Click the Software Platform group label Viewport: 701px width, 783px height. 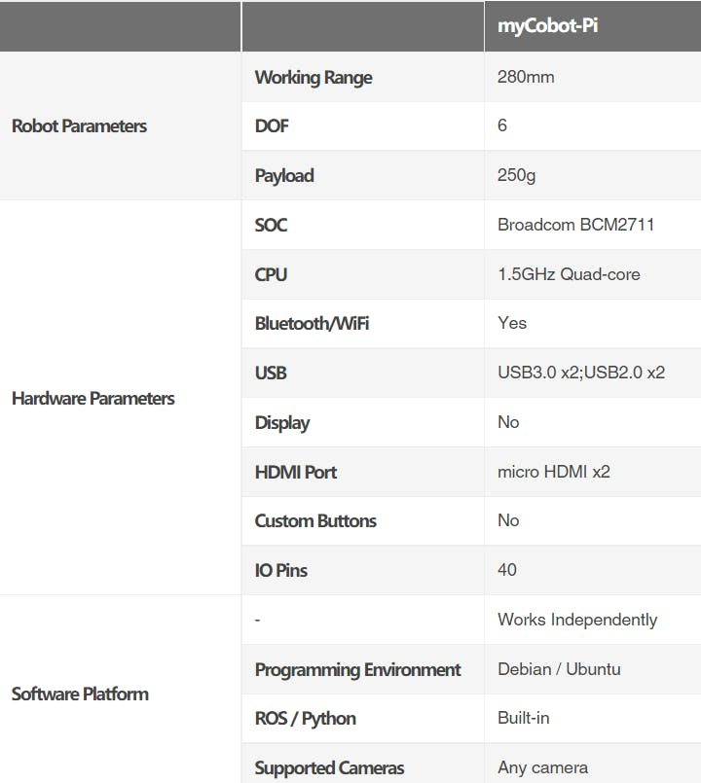(80, 694)
